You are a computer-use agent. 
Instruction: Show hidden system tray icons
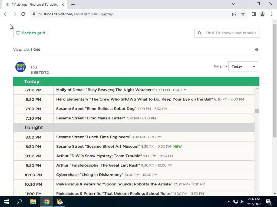pyautogui.click(x=229, y=202)
